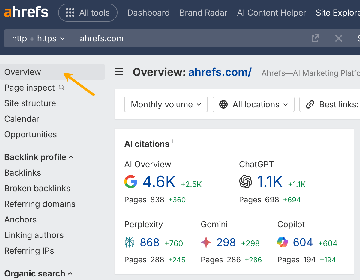Open the Referring domains report
Viewport: 360px width, 280px height.
coord(40,204)
